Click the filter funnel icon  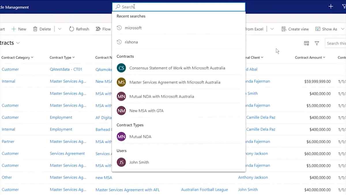(317, 43)
